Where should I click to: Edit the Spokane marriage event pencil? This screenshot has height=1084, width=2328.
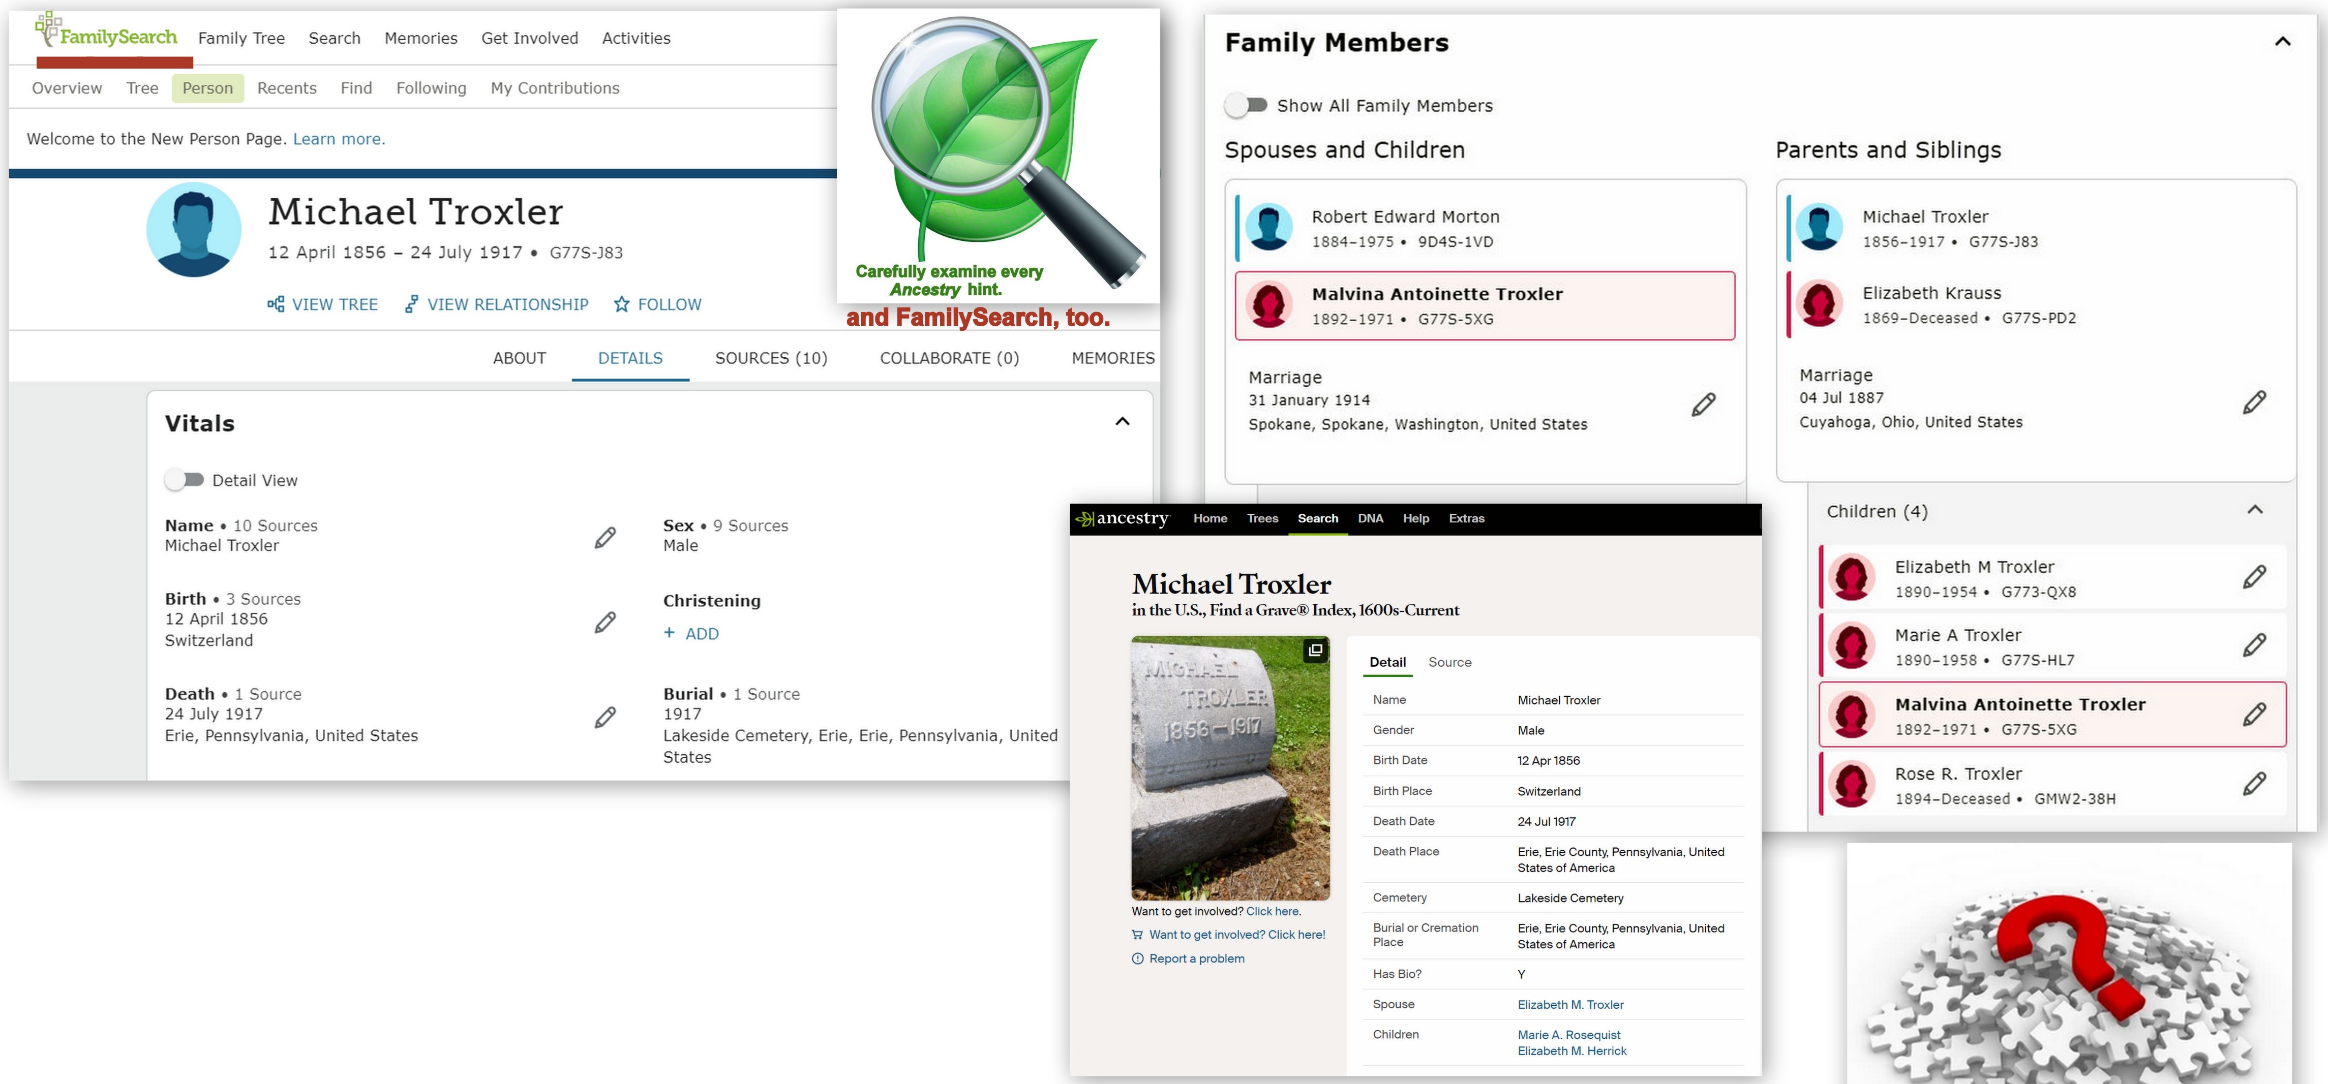[1703, 405]
